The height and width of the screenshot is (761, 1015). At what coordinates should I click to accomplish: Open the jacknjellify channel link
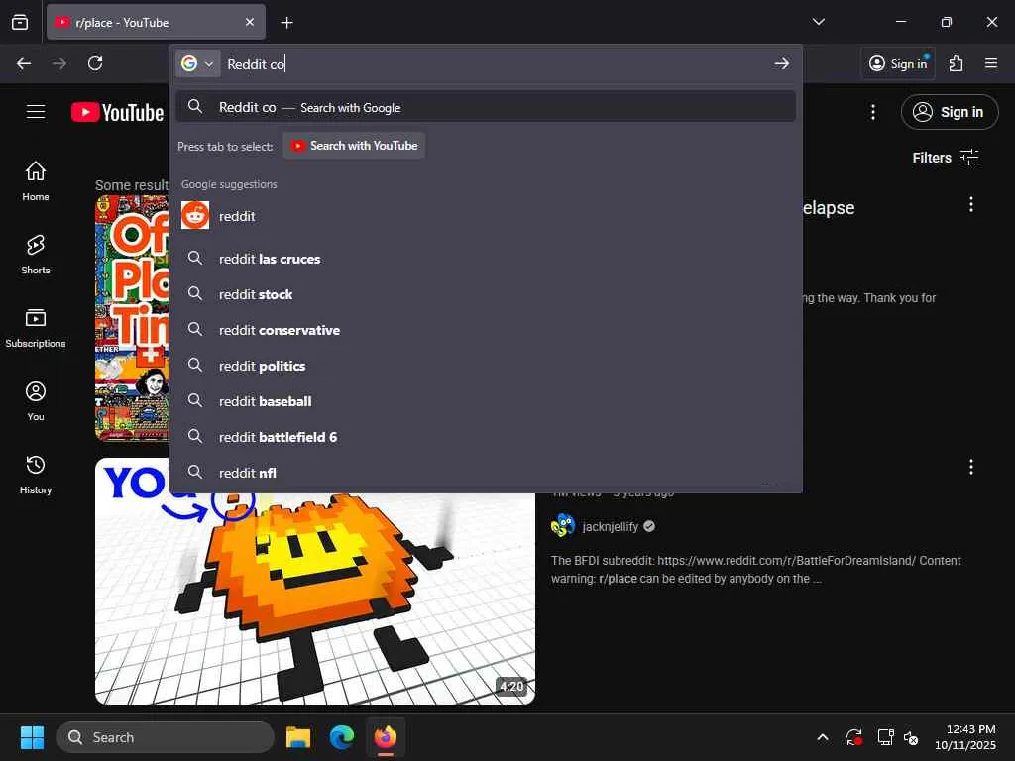point(610,526)
